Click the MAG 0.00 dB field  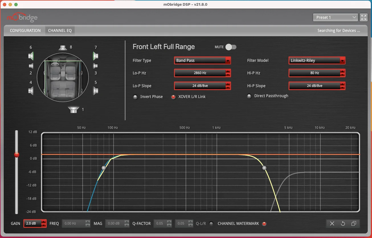pos(117,223)
